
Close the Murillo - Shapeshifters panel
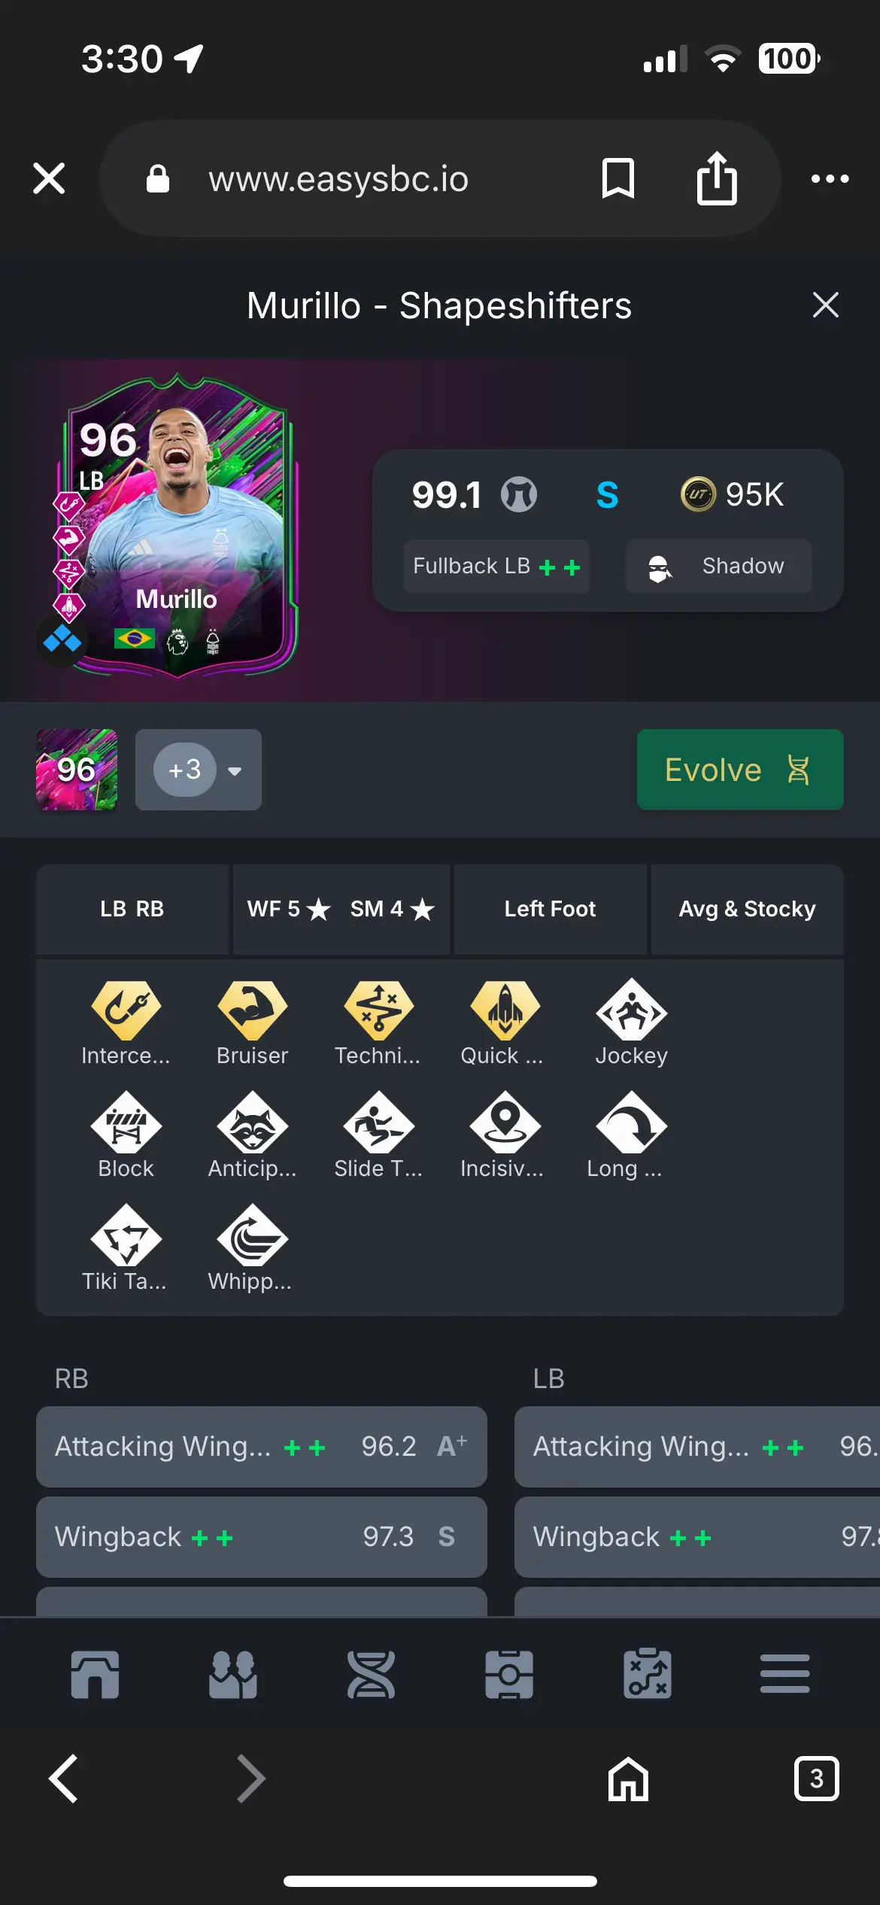point(826,305)
